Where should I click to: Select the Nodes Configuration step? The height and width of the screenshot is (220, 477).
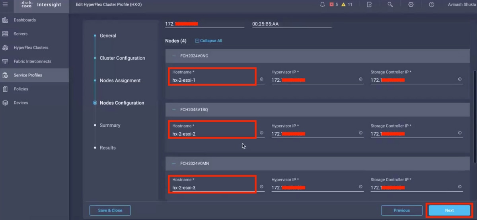click(122, 103)
